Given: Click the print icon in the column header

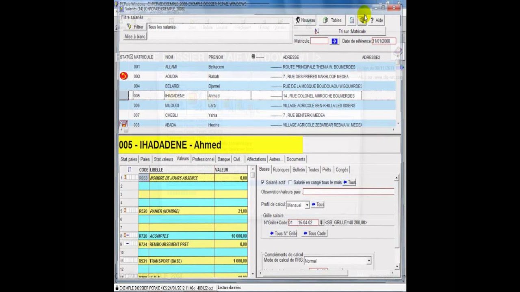Looking at the screenshot, I should pyautogui.click(x=254, y=56).
